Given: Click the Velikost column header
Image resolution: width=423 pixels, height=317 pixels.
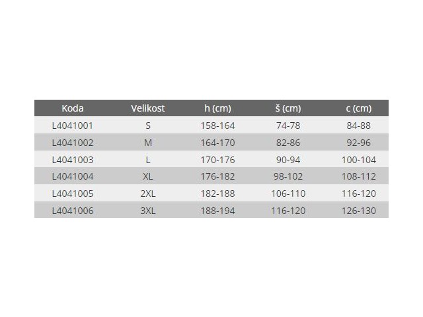Looking at the screenshot, I should pyautogui.click(x=148, y=108).
